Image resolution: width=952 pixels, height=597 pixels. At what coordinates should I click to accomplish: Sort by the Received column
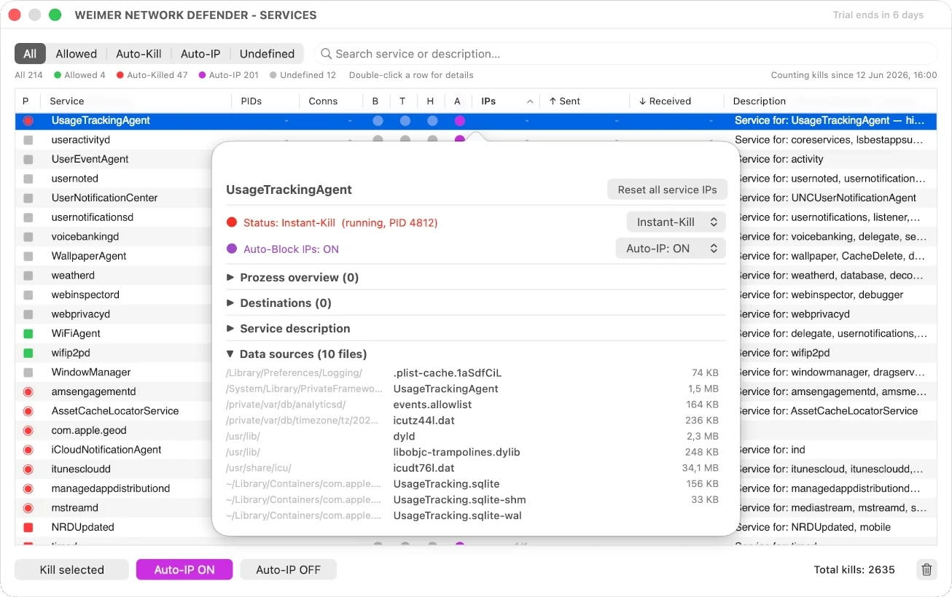point(676,101)
